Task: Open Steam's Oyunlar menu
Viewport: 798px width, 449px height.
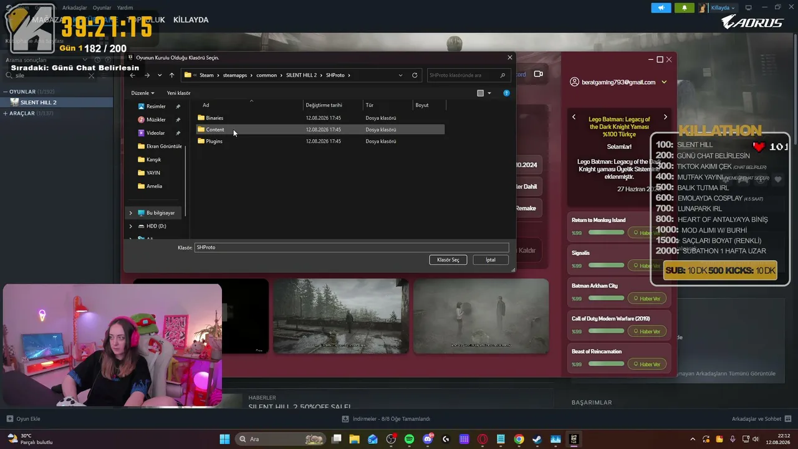Action: click(102, 7)
